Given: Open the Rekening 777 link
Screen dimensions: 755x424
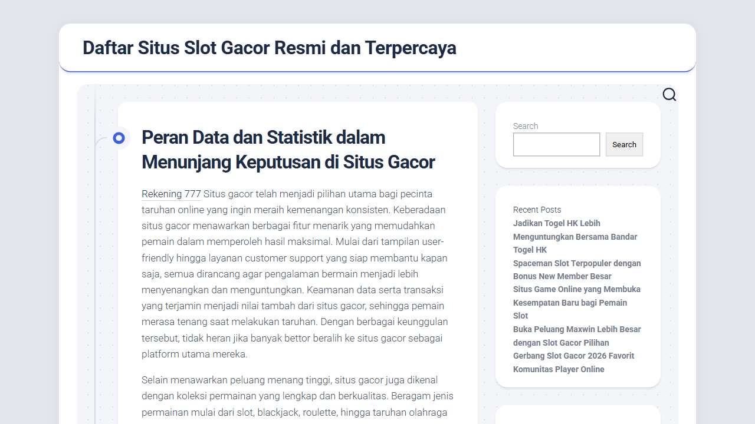Looking at the screenshot, I should (171, 194).
